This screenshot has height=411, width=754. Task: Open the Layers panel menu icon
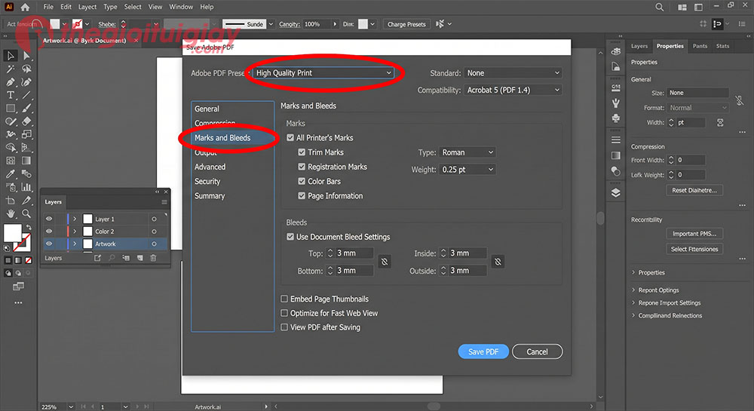[x=164, y=202]
